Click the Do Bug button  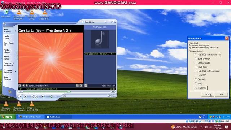[208, 95]
